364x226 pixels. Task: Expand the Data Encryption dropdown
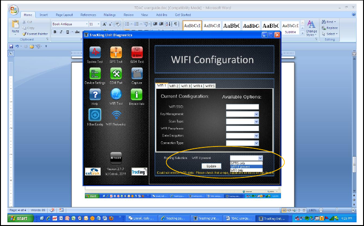point(256,136)
